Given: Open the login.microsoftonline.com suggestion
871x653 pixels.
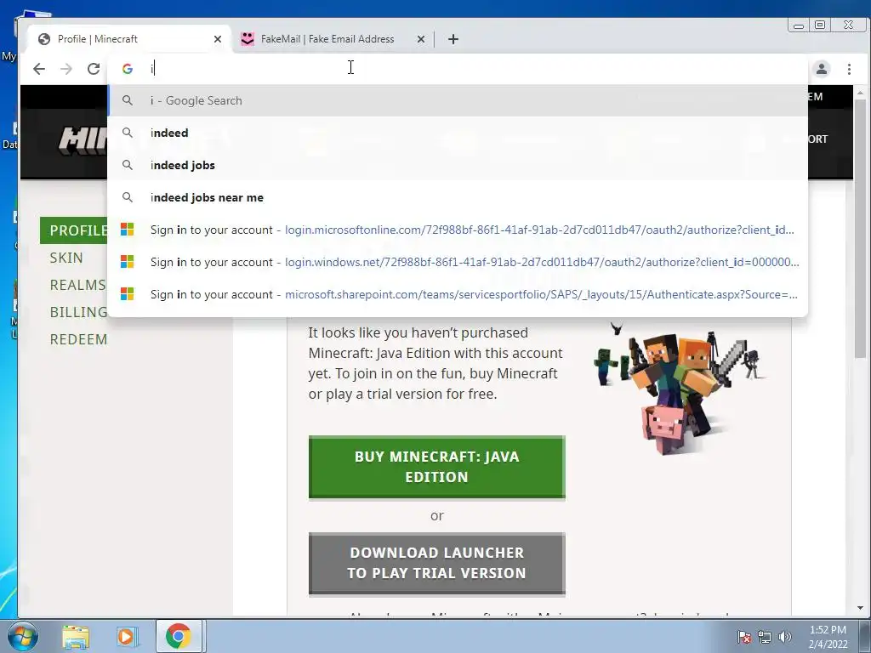Looking at the screenshot, I should point(458,230).
